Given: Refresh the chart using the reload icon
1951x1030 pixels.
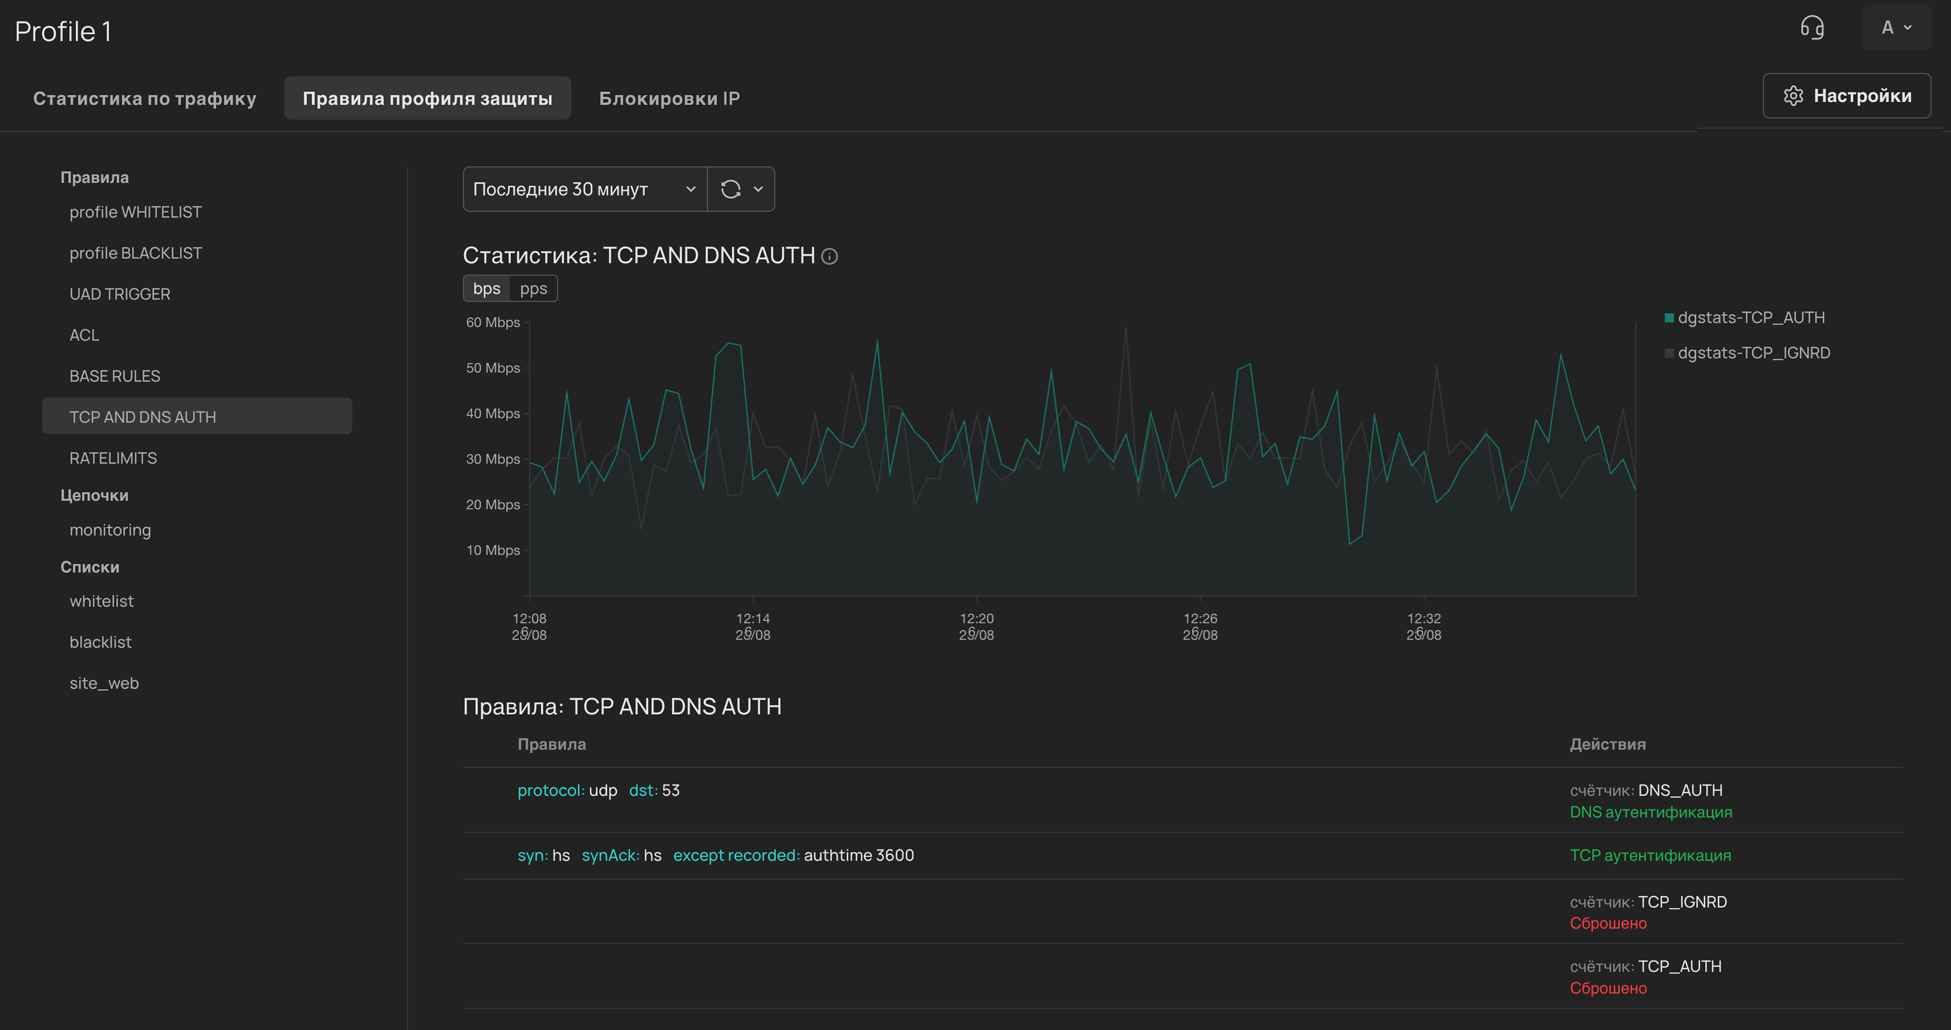Looking at the screenshot, I should (730, 189).
